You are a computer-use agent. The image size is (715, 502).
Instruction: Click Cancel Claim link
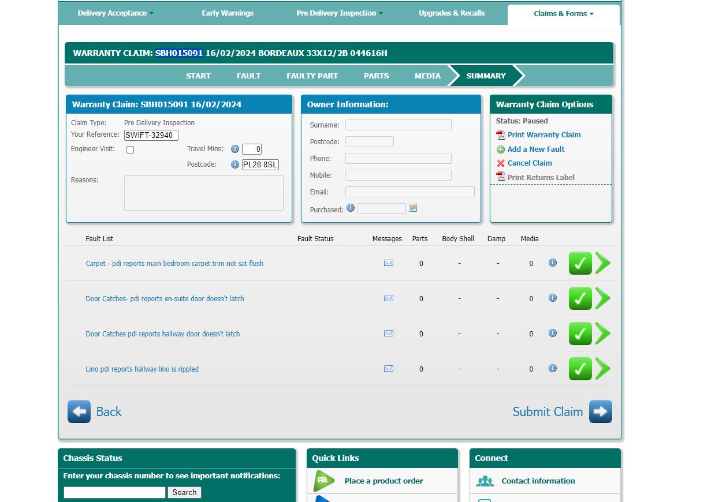pyautogui.click(x=529, y=163)
